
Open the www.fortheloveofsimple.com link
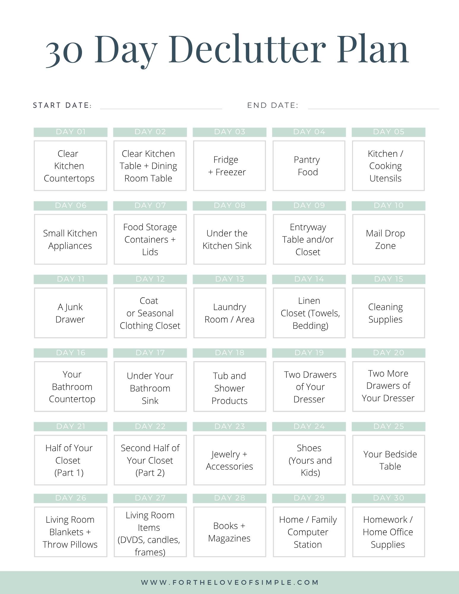[230, 582]
